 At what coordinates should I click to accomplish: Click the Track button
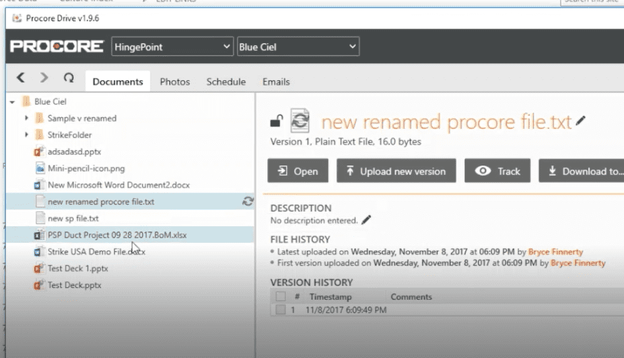[x=497, y=171]
